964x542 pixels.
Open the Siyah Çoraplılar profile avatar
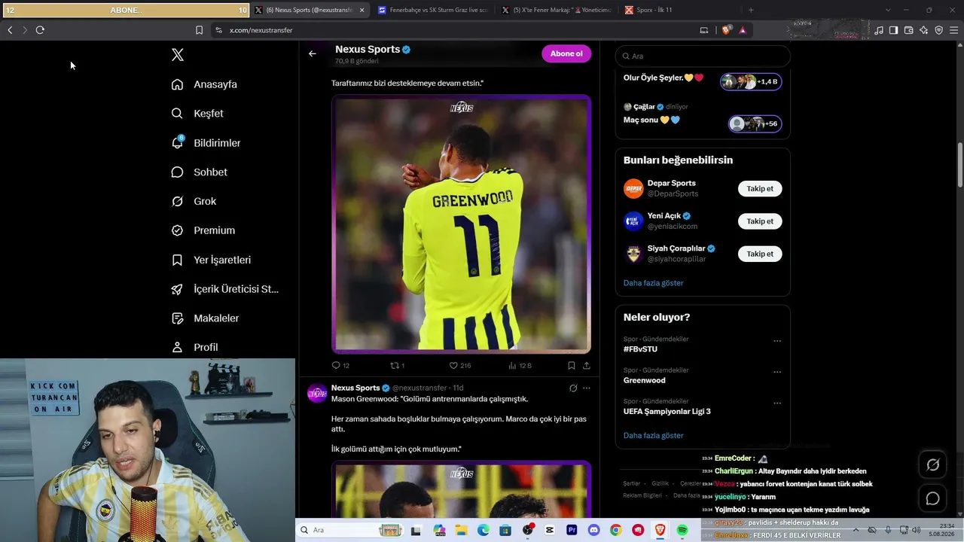coord(633,254)
